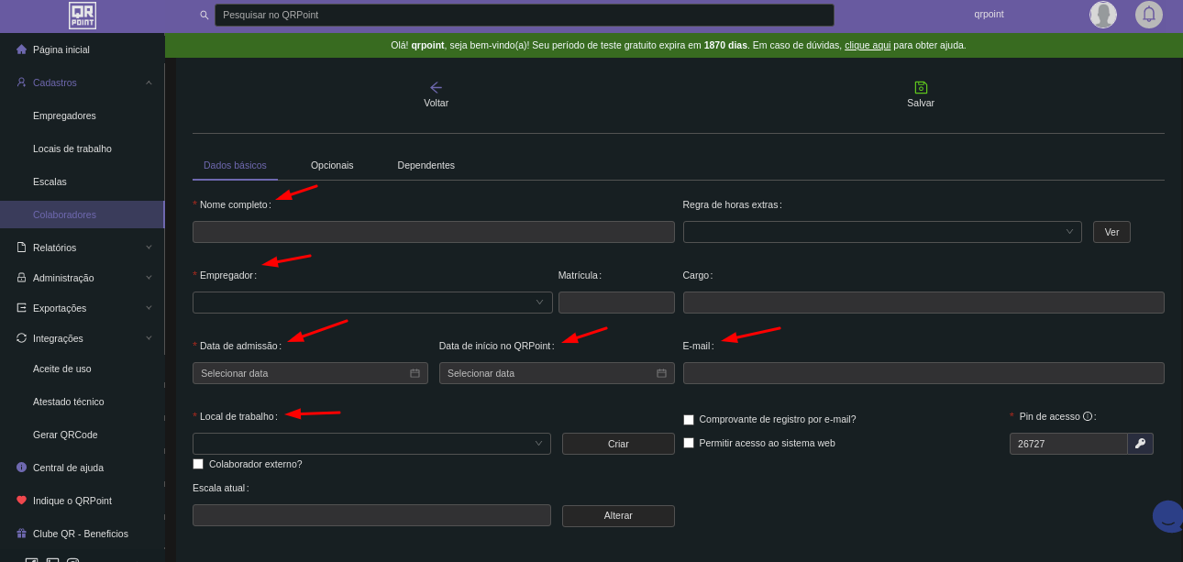Open the Empregador dropdown
This screenshot has width=1183, height=562.
372,303
